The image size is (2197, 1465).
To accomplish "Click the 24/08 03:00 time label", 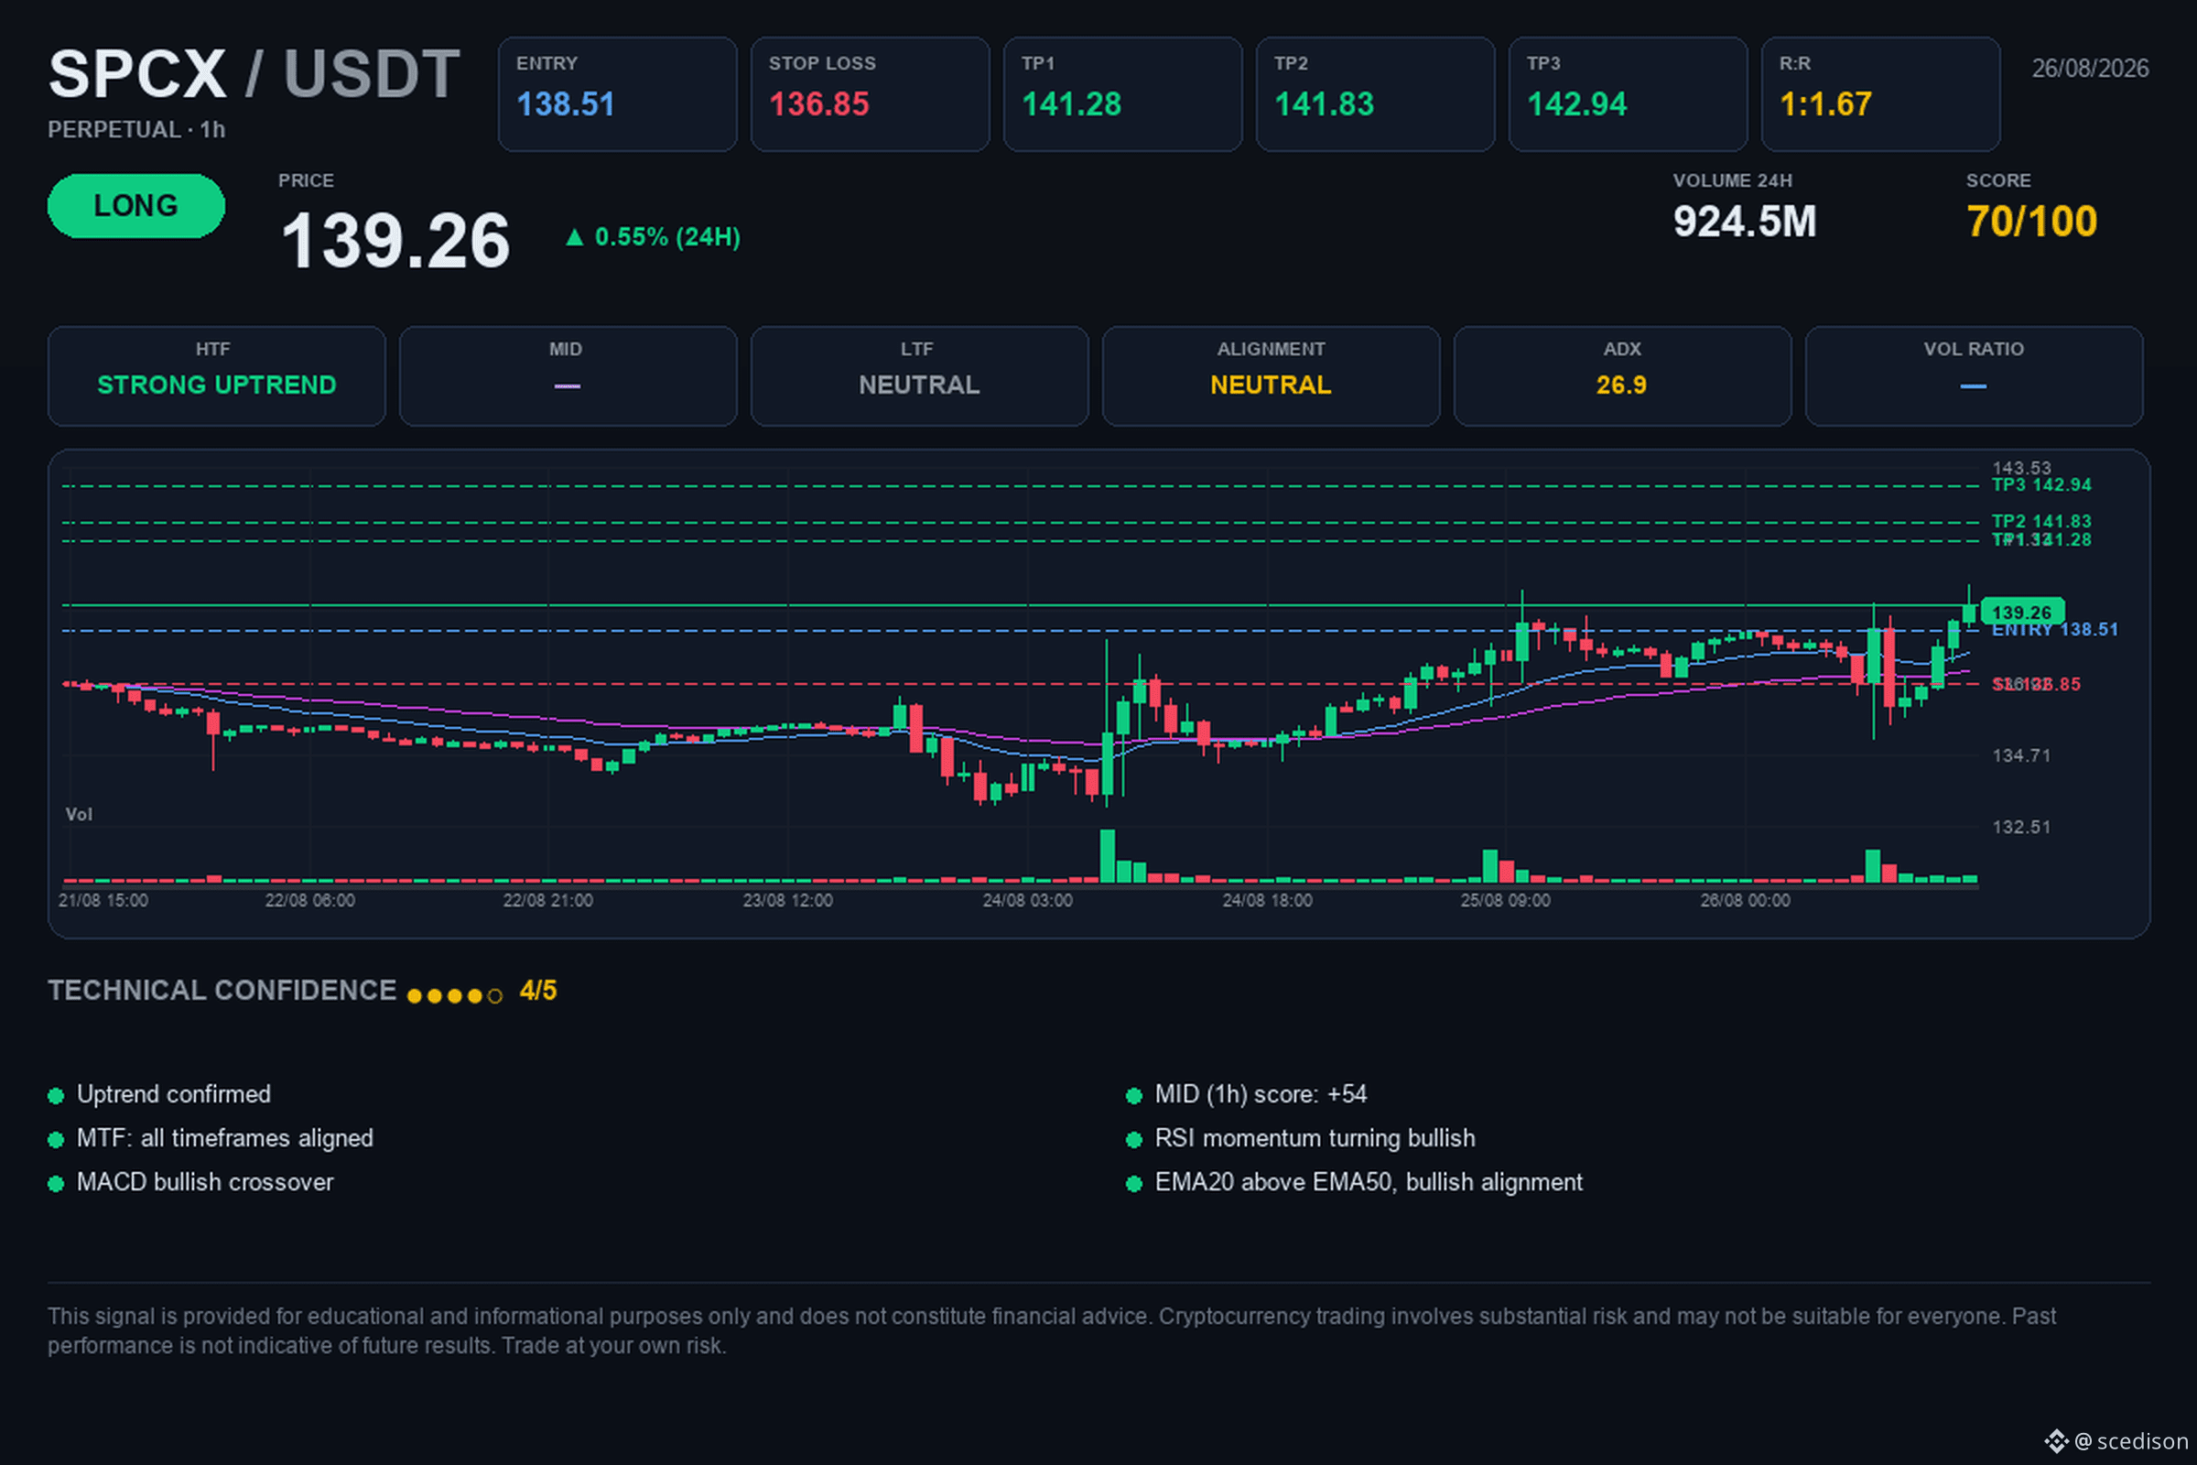I will [1027, 901].
